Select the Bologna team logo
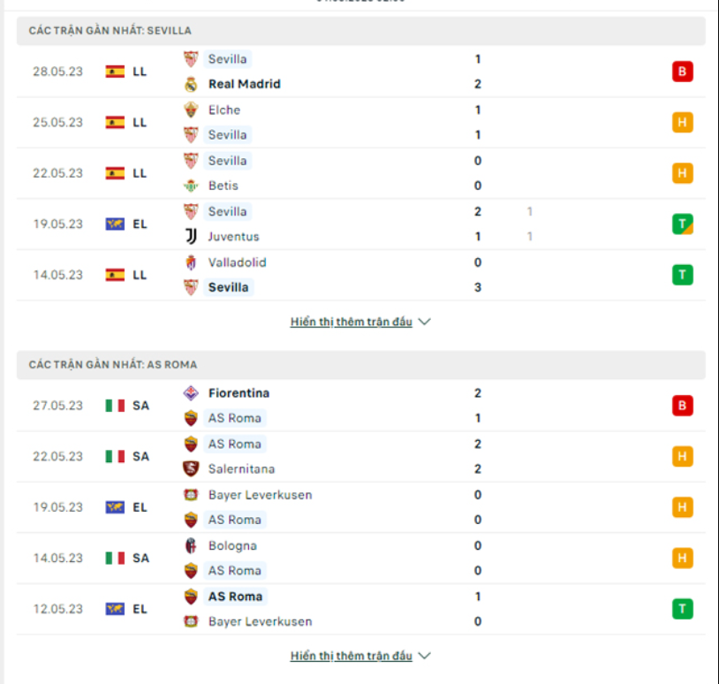Image resolution: width=719 pixels, height=684 pixels. pyautogui.click(x=191, y=545)
